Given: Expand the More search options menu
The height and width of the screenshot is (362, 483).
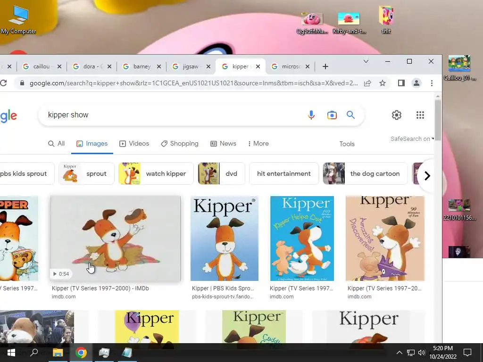Looking at the screenshot, I should point(258,143).
